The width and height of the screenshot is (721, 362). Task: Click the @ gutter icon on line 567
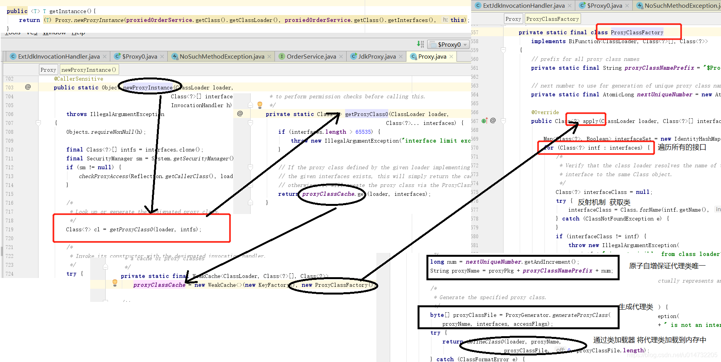click(493, 120)
